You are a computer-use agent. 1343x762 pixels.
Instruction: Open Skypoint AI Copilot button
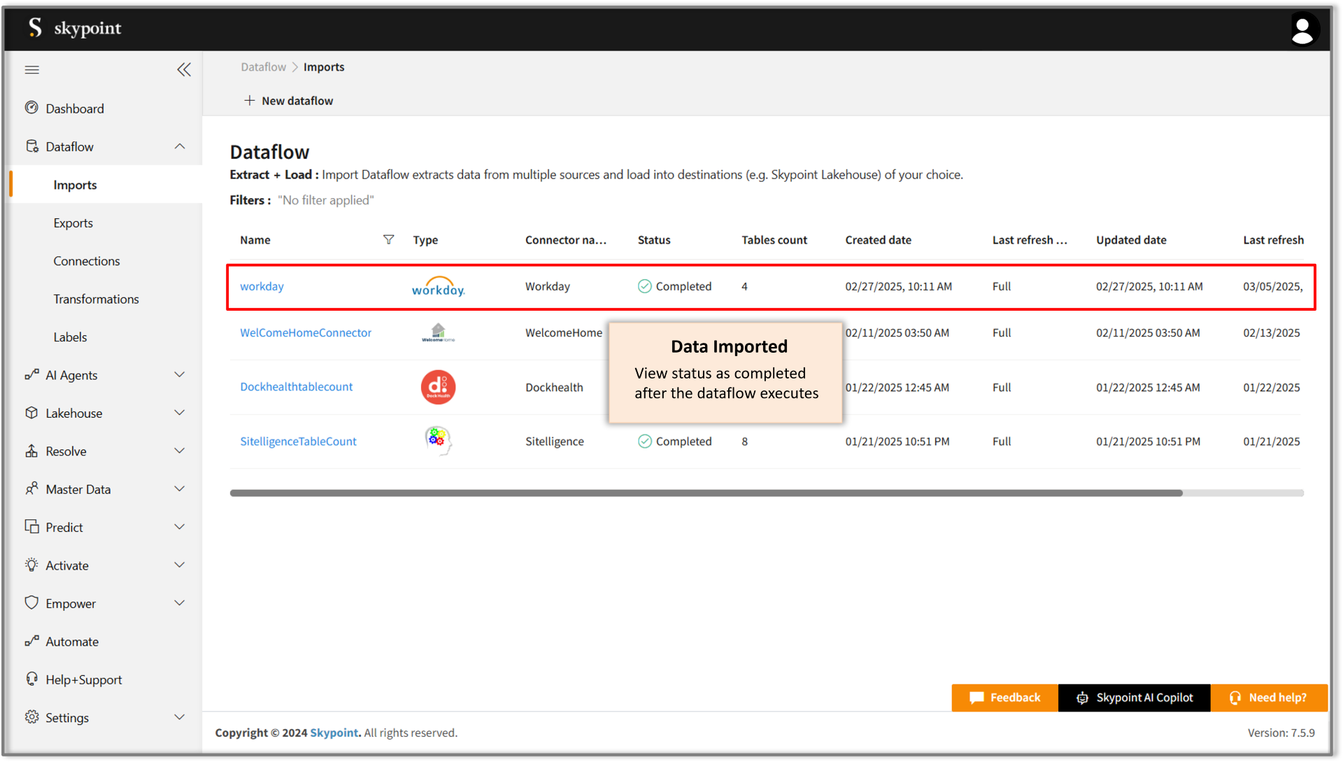pyautogui.click(x=1135, y=698)
